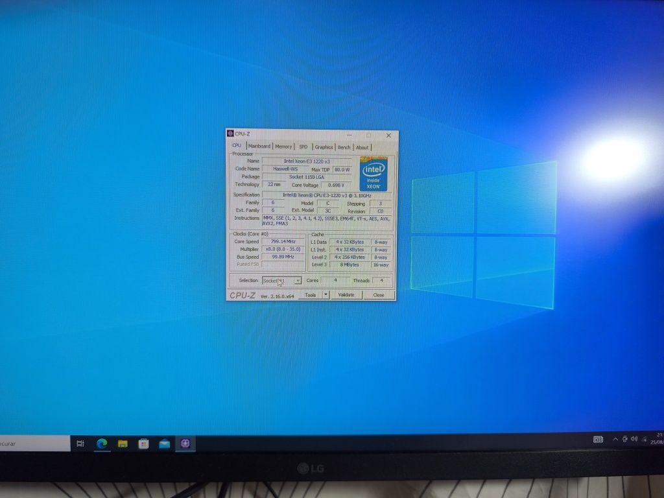Click the Stepping value 3

(x=380, y=203)
